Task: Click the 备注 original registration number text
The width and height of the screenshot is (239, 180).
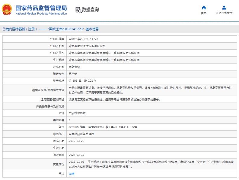Action: point(103,127)
